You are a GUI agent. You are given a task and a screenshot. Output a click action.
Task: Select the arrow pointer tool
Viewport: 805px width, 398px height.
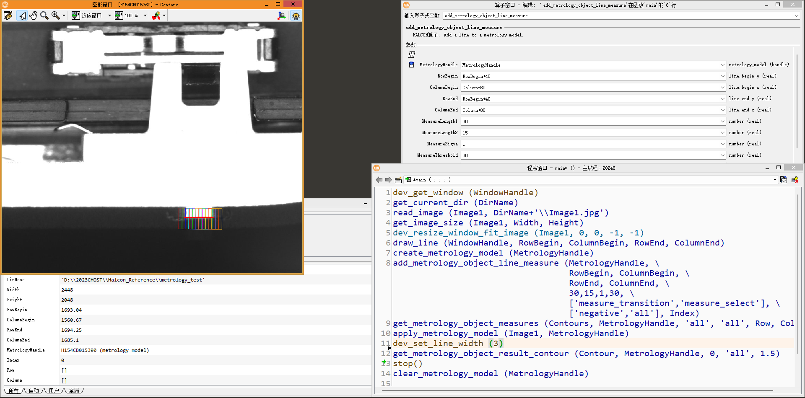pyautogui.click(x=22, y=16)
